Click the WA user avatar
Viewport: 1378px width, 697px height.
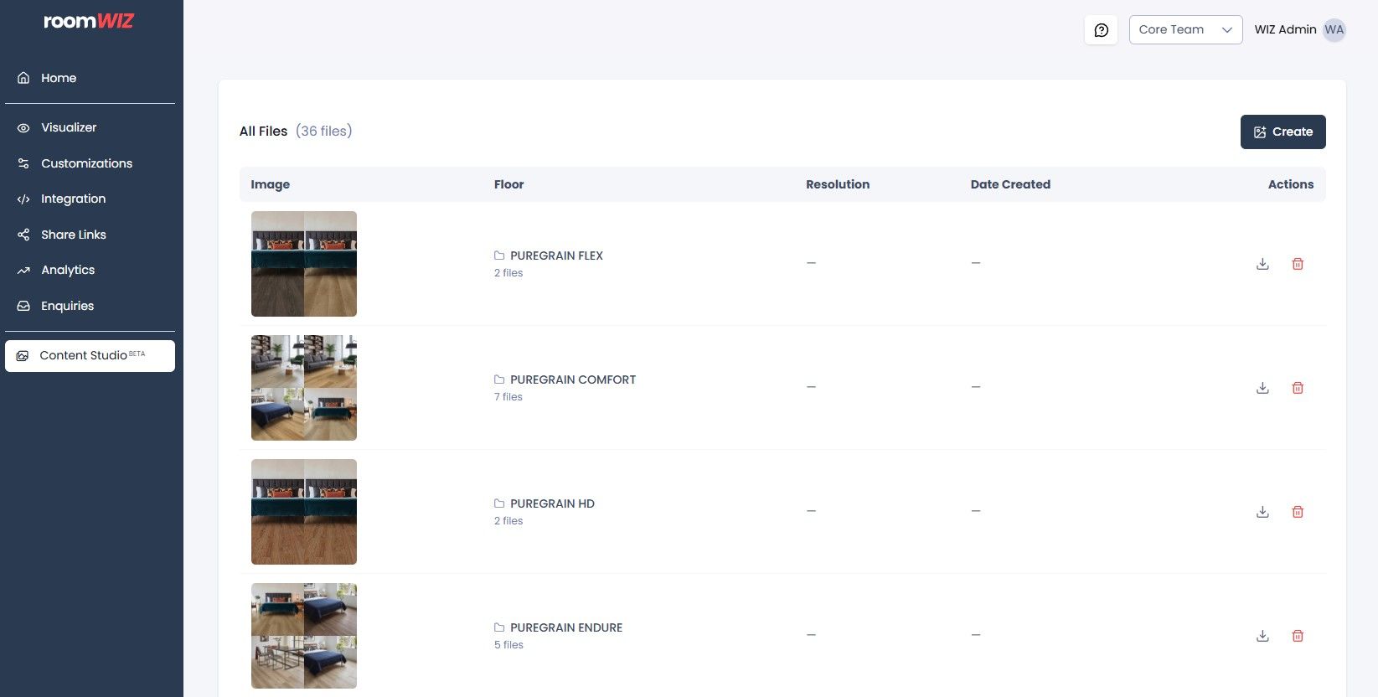pos(1334,30)
